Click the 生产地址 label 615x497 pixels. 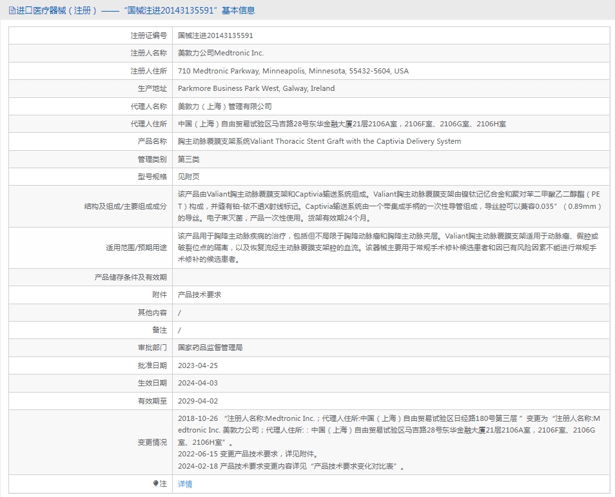pos(152,89)
